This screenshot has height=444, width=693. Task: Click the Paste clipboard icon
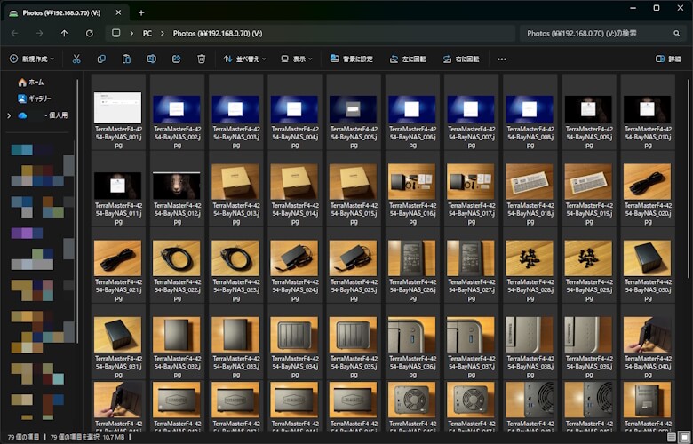[x=126, y=59]
